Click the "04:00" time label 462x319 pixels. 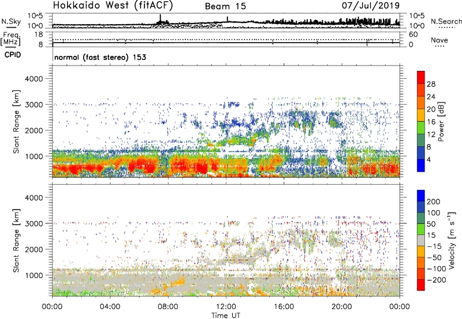coord(110,307)
